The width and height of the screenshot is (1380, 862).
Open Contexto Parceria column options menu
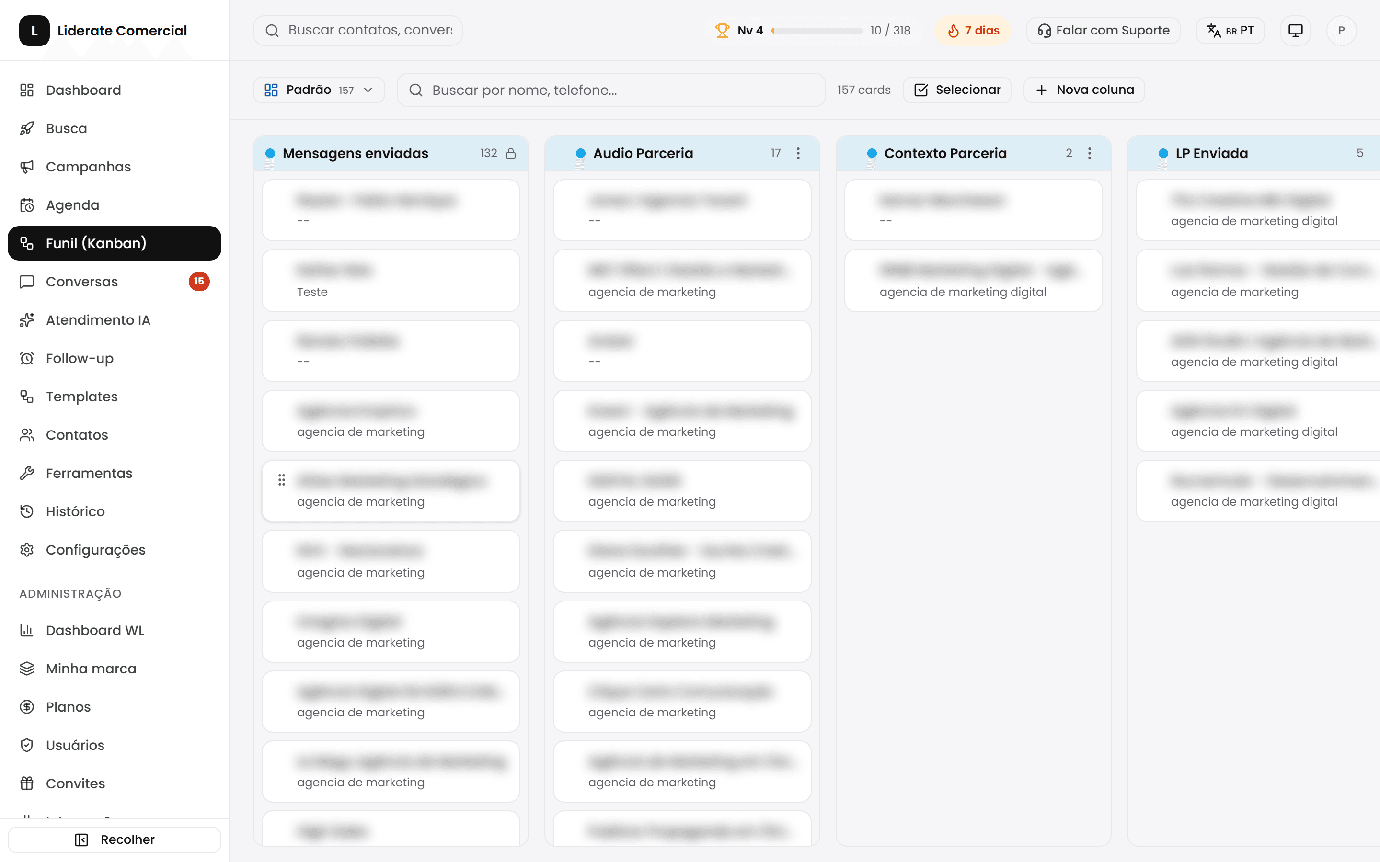[x=1089, y=153]
